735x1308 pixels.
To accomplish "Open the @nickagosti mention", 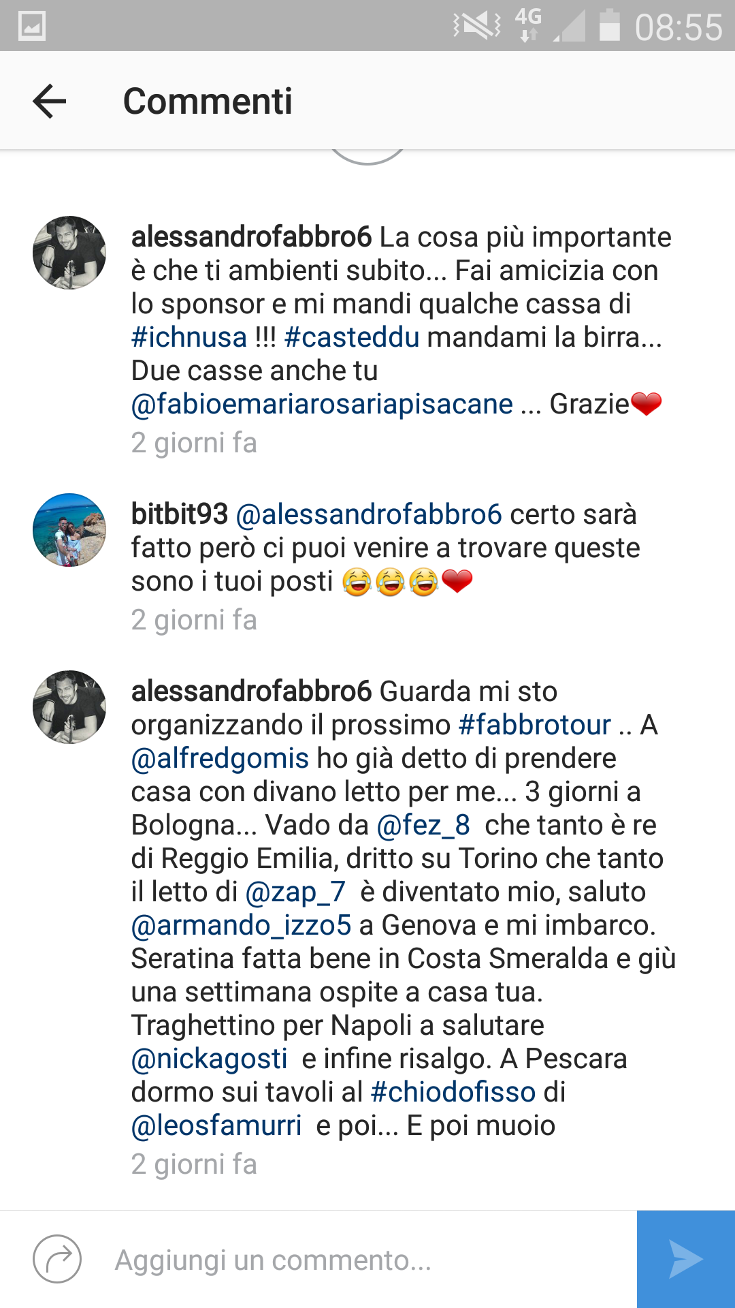I will pyautogui.click(x=209, y=1059).
